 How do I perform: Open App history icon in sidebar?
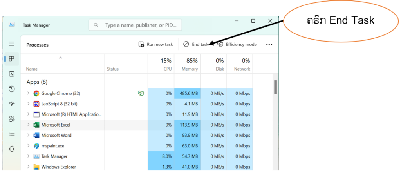coord(12,89)
